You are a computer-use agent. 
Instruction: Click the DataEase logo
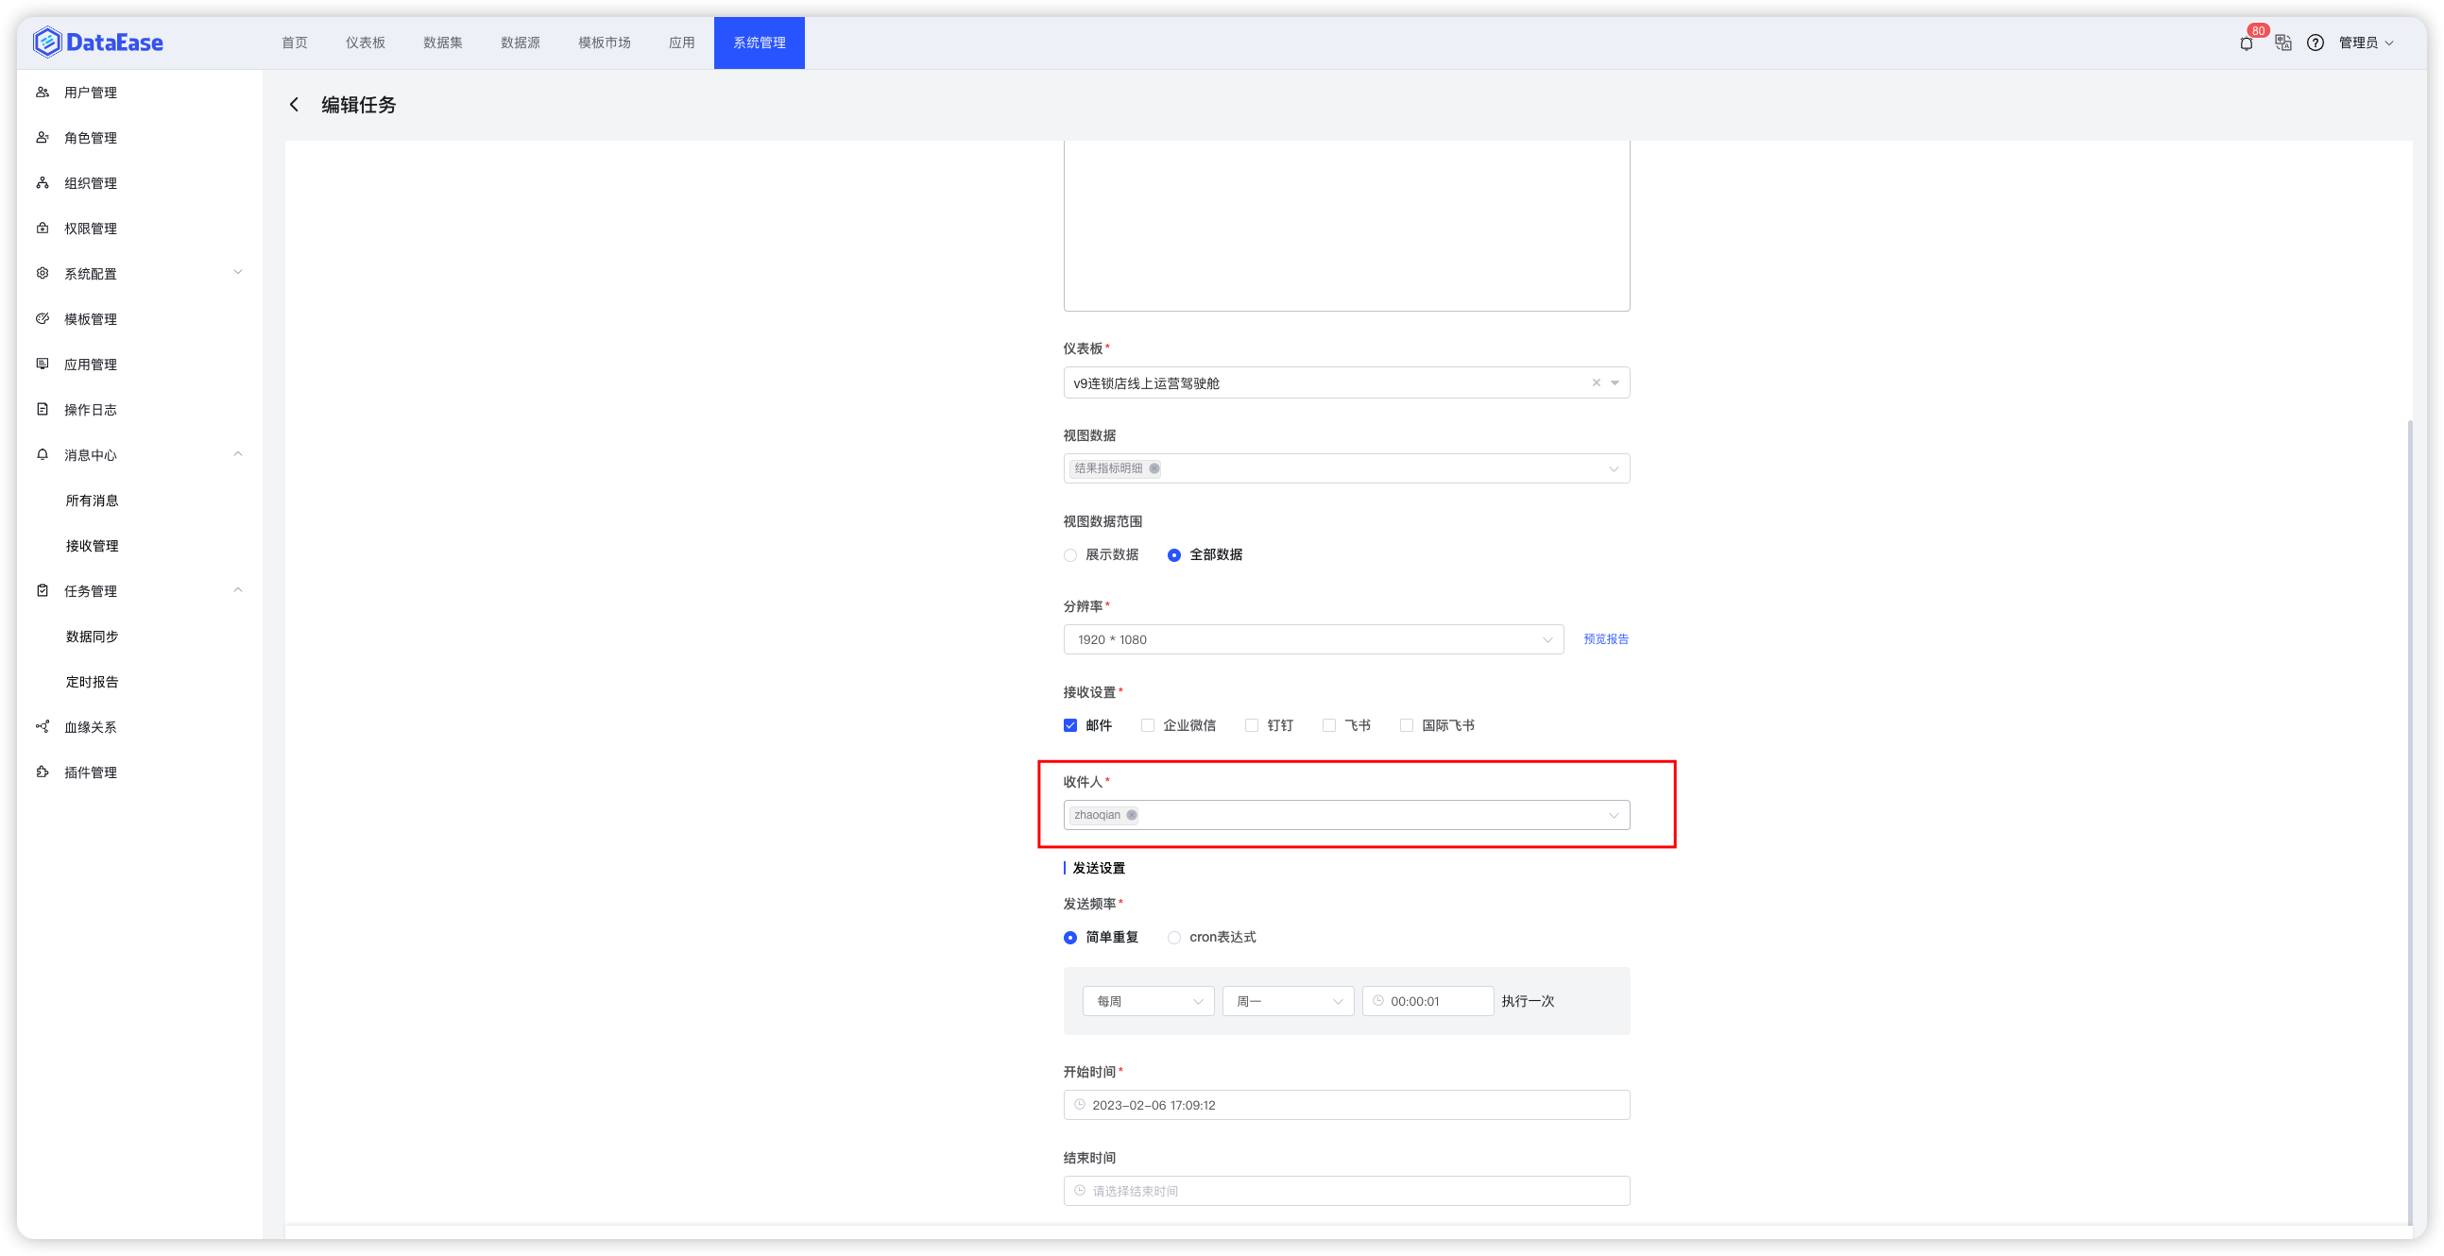pyautogui.click(x=97, y=42)
